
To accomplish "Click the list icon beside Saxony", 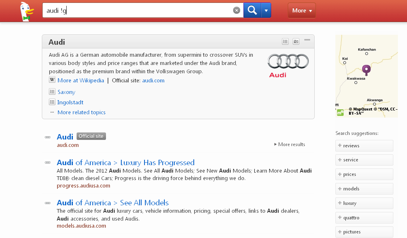I will pos(52,91).
